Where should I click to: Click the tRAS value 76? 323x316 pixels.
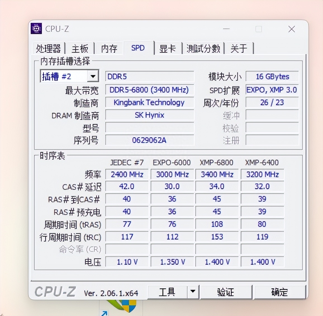(x=172, y=224)
